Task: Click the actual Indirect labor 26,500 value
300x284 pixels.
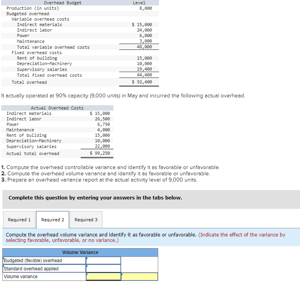Action: (x=102, y=119)
